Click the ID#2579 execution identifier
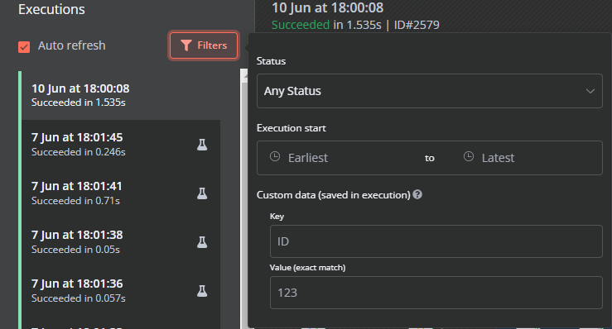The width and height of the screenshot is (612, 329). tap(417, 25)
